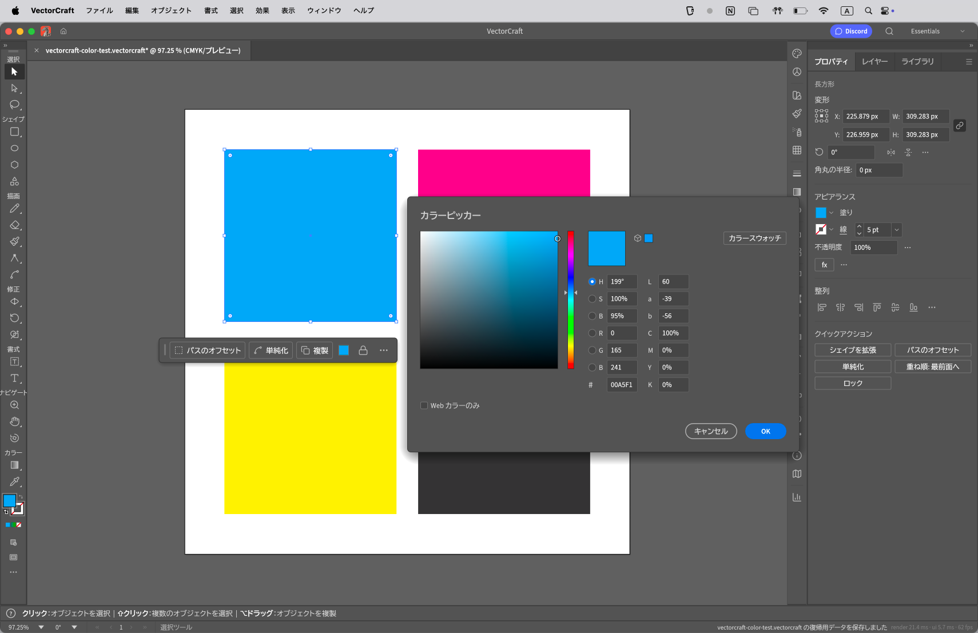Select the Rotate tool in toolbar
Image resolution: width=978 pixels, height=633 pixels.
[14, 318]
